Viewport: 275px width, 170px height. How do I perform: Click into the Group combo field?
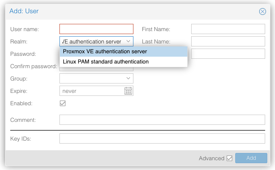click(x=92, y=78)
